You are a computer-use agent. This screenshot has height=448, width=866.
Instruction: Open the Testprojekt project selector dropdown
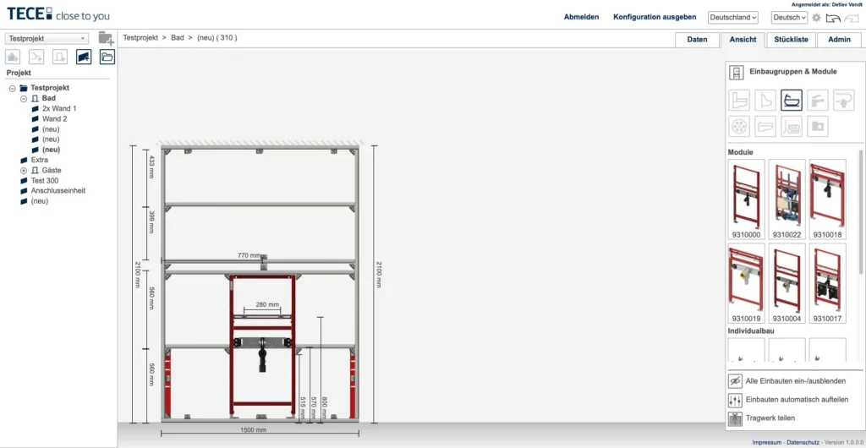[x=47, y=38]
